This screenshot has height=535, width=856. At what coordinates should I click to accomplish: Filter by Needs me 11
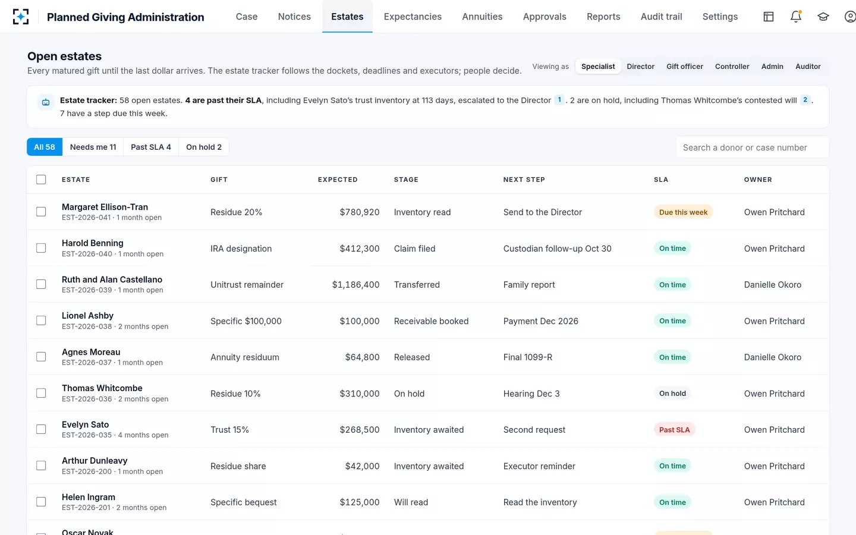pyautogui.click(x=93, y=147)
